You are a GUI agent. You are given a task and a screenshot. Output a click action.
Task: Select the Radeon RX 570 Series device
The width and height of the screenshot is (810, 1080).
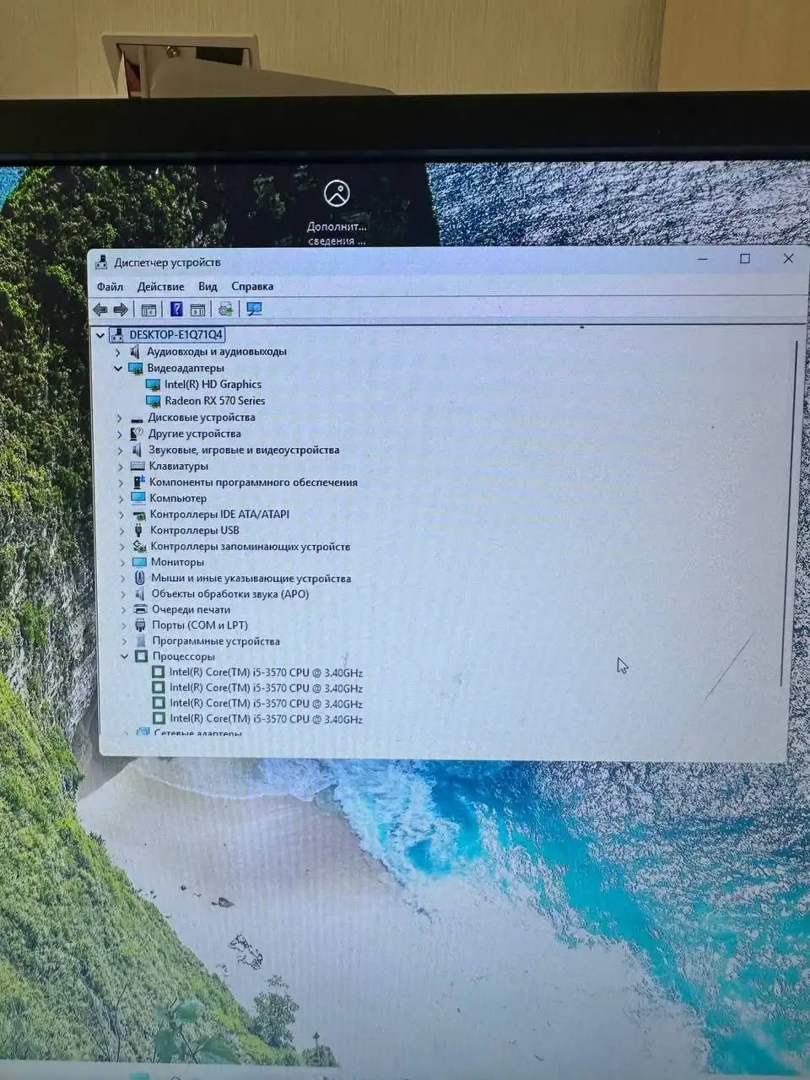(214, 401)
